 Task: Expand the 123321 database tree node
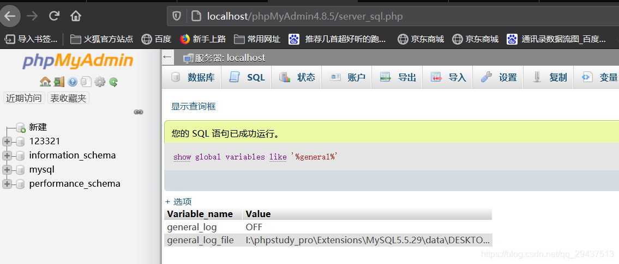[x=7, y=142]
